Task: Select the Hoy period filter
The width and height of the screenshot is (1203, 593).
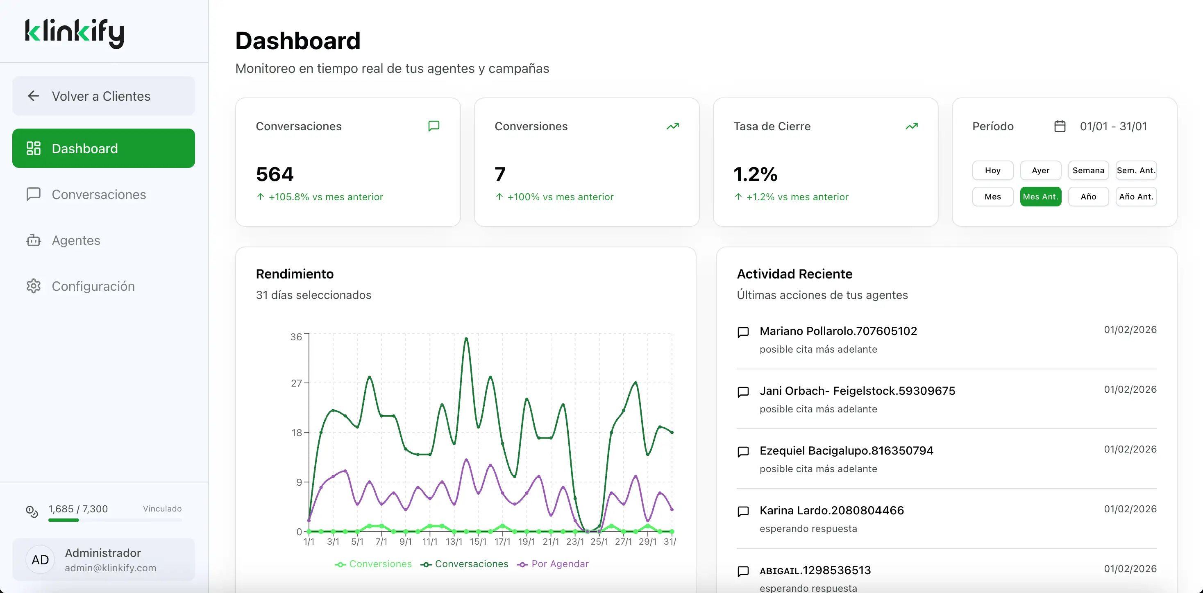Action: pos(992,170)
